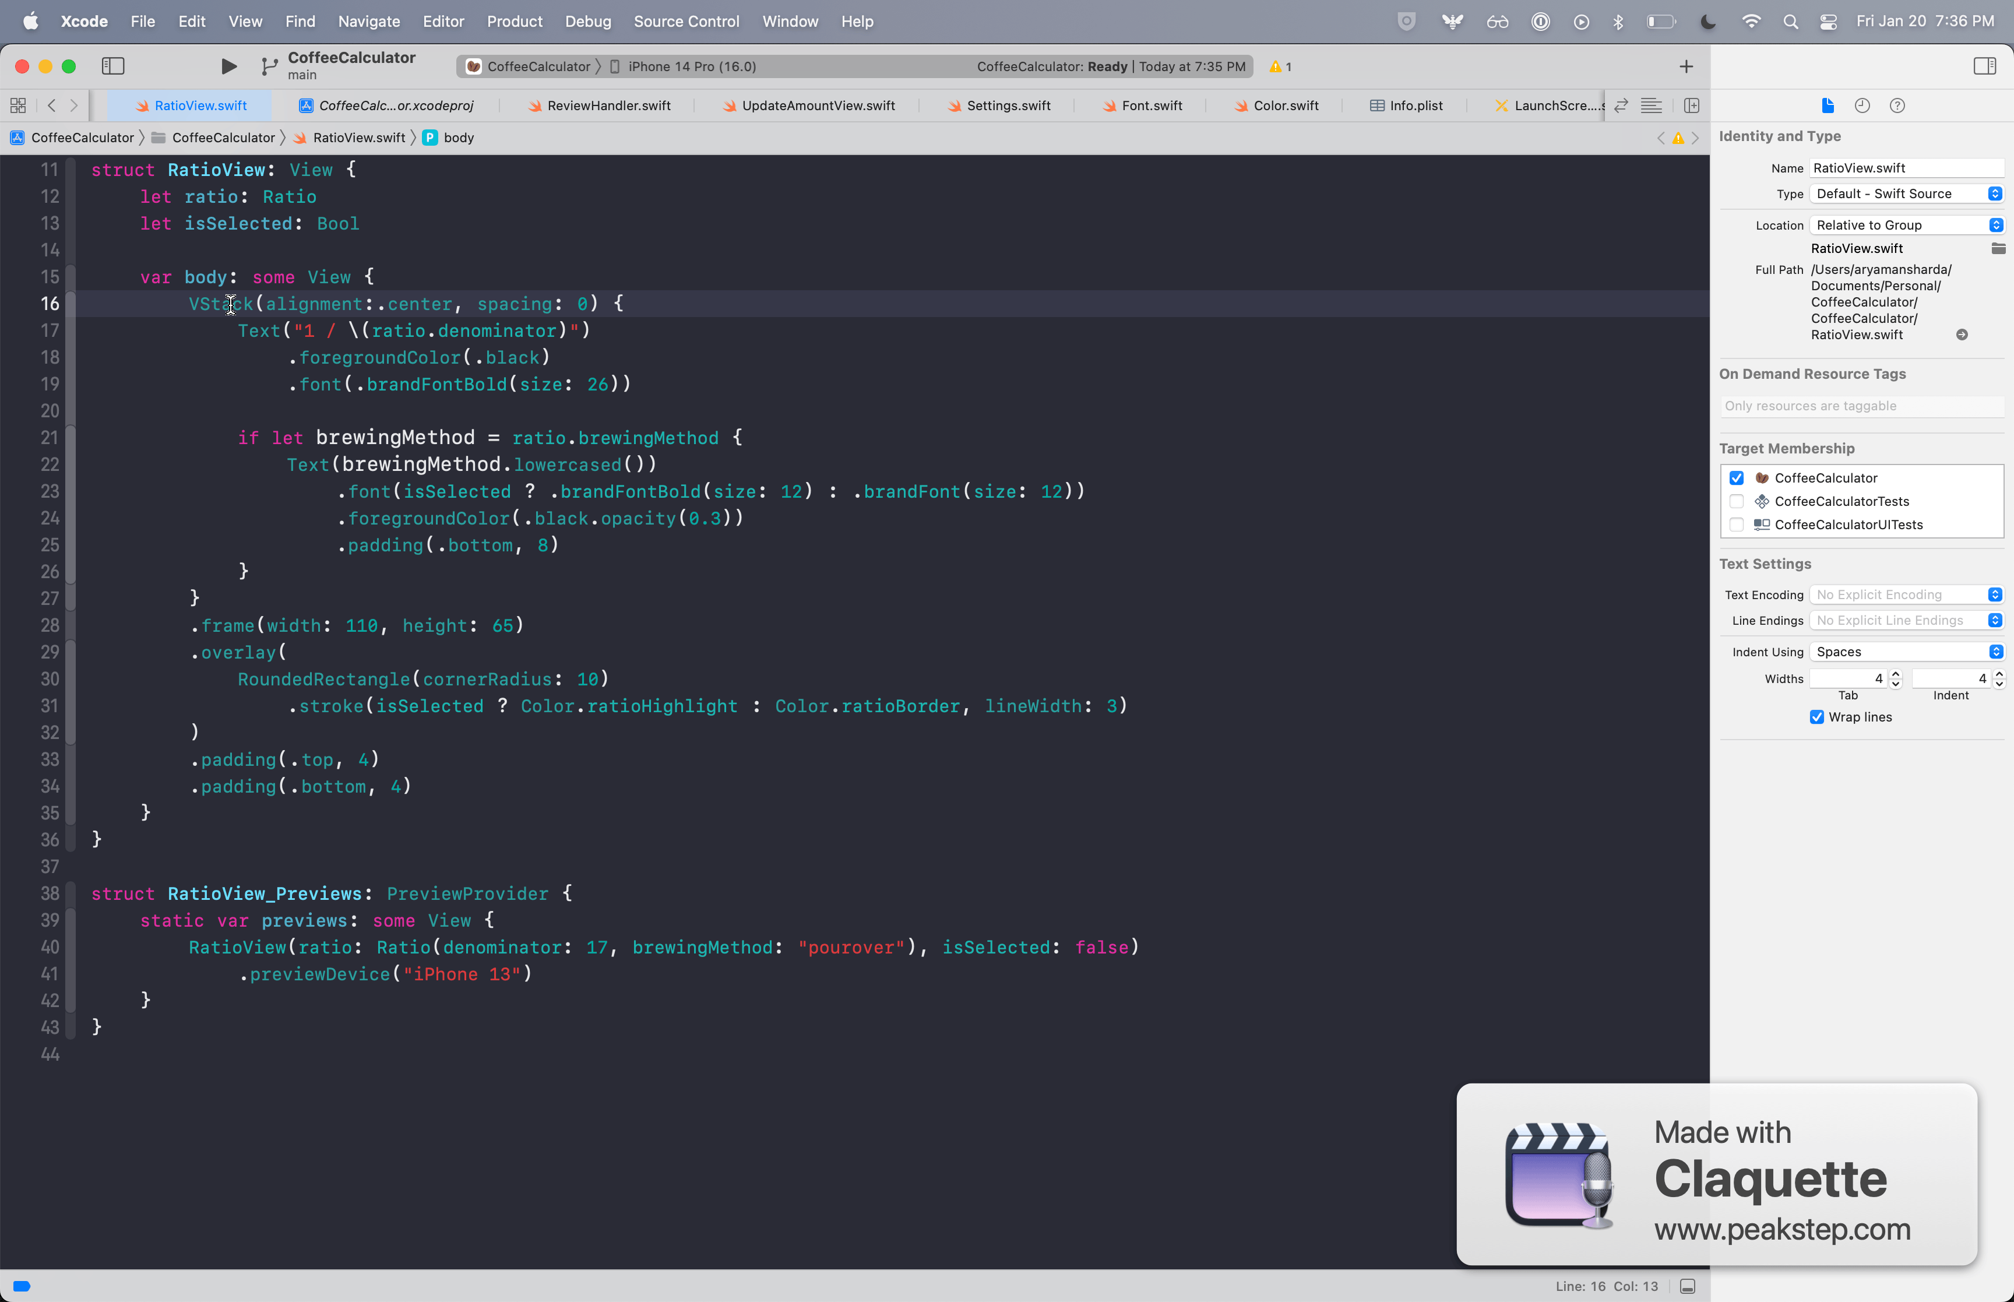Open the Source Control menu

click(x=687, y=21)
